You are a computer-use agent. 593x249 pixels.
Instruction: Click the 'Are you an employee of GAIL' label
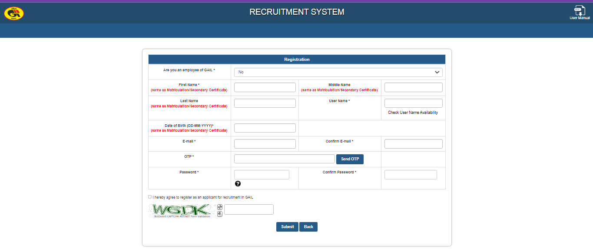[189, 70]
